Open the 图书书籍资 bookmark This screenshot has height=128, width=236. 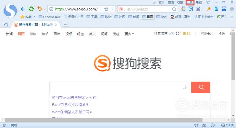pos(204,17)
